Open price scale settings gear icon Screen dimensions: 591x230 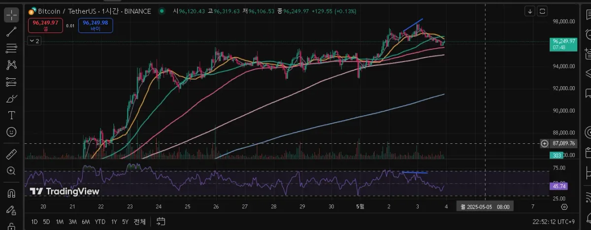point(564,206)
